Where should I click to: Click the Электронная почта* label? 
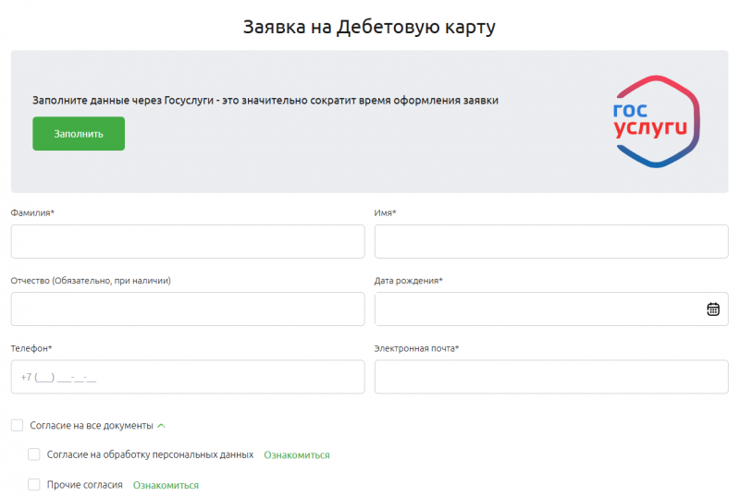click(x=417, y=348)
